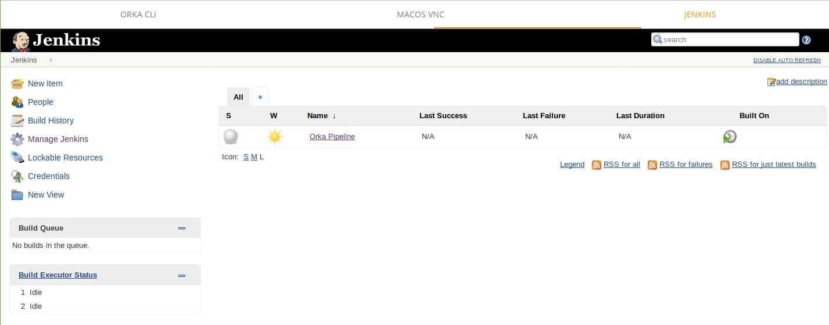Screen dimensions: 829x325
Task: Click the Lockable Resources drive icon
Action: pos(17,158)
